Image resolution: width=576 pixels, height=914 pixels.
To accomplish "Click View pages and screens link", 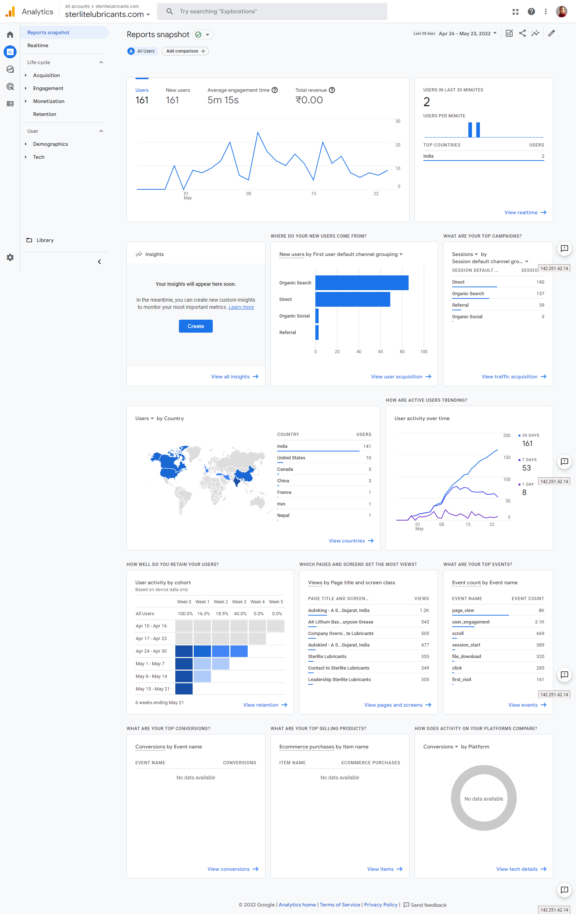I will (397, 705).
